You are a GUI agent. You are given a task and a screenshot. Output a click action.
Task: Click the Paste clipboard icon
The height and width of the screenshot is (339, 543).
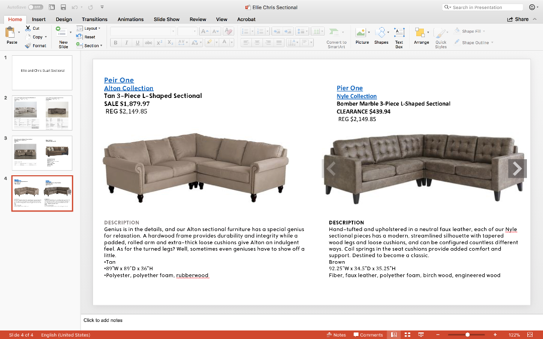coord(11,33)
